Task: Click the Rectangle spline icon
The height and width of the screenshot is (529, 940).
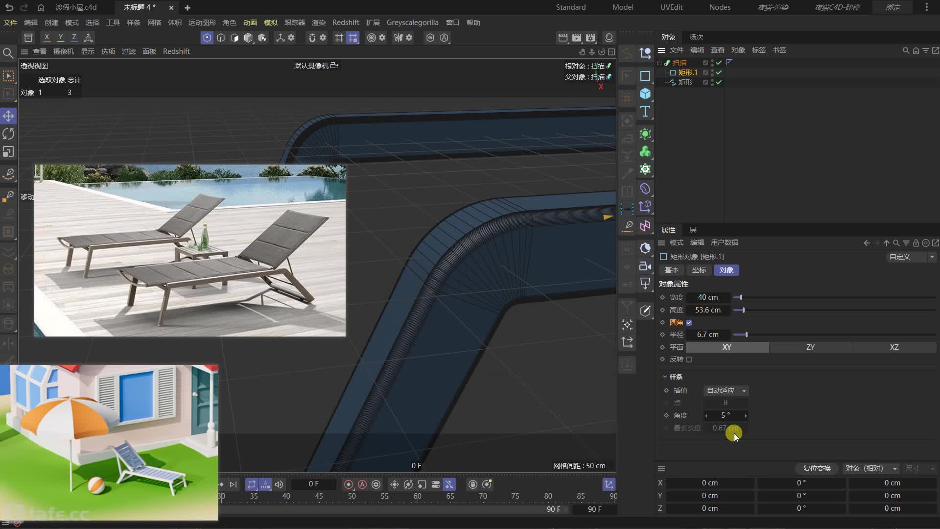Action: pyautogui.click(x=645, y=76)
